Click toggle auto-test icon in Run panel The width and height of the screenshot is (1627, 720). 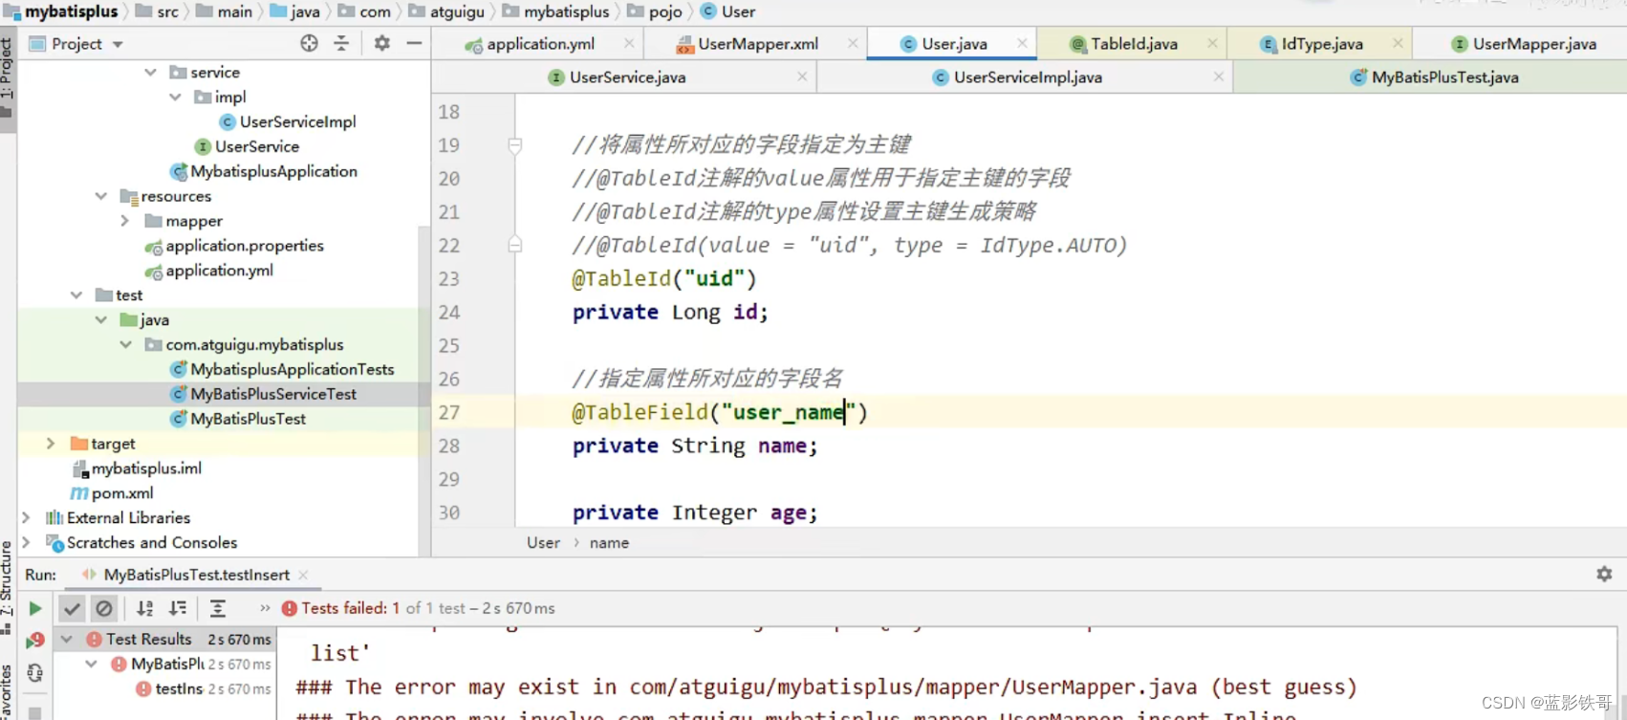35,673
